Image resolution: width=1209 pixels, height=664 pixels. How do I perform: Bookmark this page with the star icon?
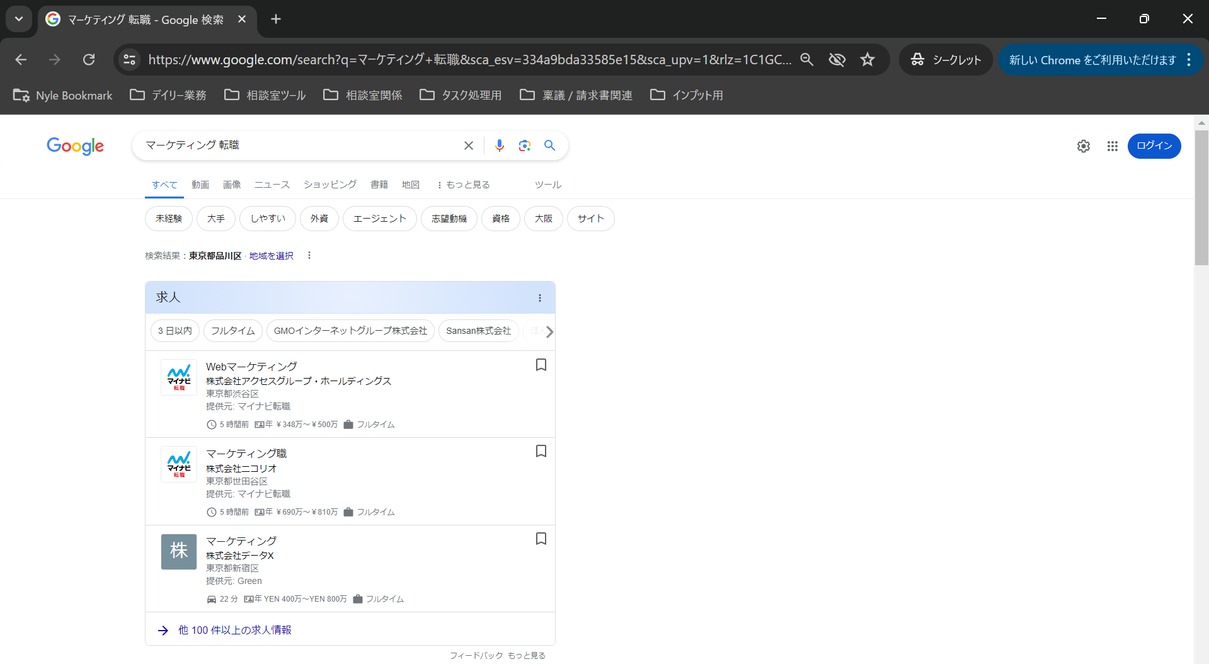tap(868, 60)
